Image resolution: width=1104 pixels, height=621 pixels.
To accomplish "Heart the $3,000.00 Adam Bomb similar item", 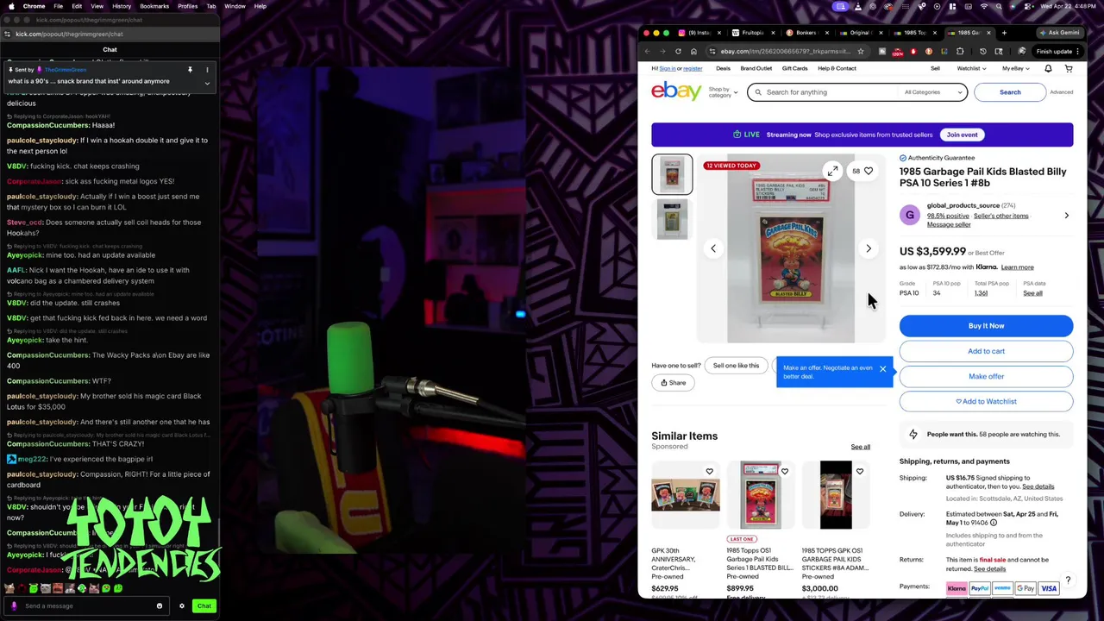I will pos(859,472).
